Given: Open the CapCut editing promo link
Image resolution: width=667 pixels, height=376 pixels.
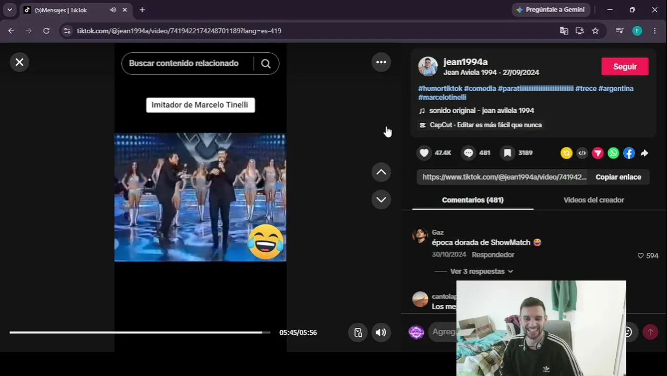Looking at the screenshot, I should 481,125.
